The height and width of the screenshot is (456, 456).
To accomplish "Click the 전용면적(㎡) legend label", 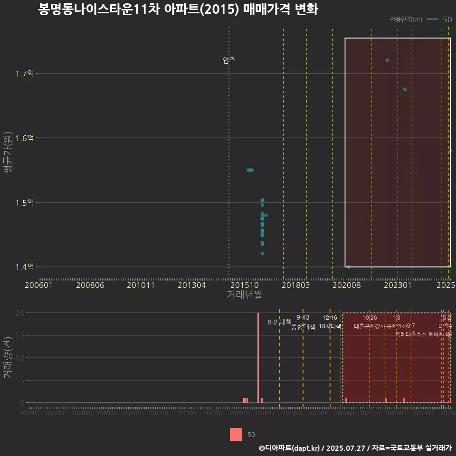I will tap(406, 19).
